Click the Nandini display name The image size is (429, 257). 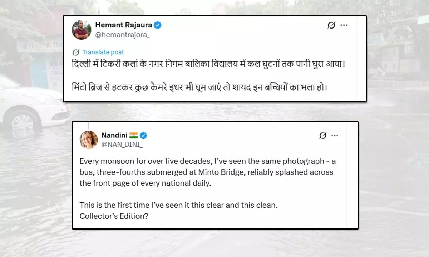pyautogui.click(x=114, y=135)
